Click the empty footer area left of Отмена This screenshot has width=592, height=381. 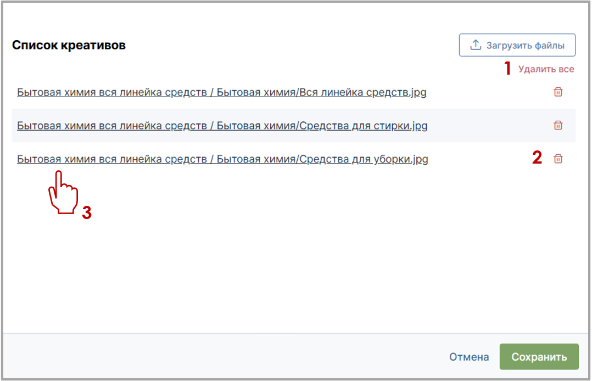click(220, 357)
